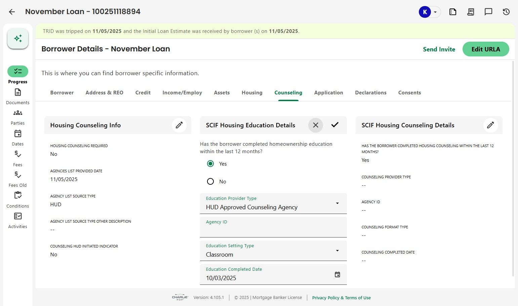
Task: Select Yes for homeownership education completed
Action: click(x=210, y=164)
